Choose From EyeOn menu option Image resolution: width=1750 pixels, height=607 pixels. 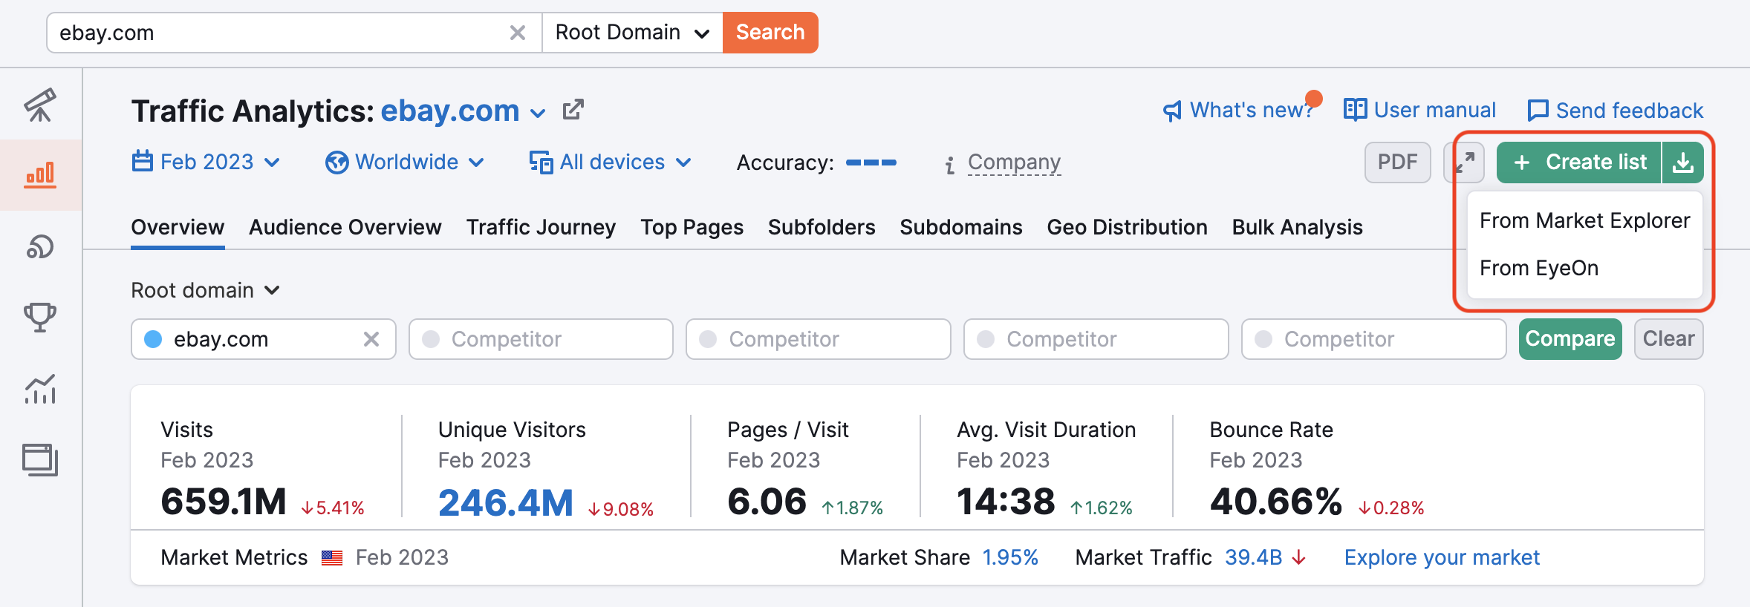pos(1585,268)
